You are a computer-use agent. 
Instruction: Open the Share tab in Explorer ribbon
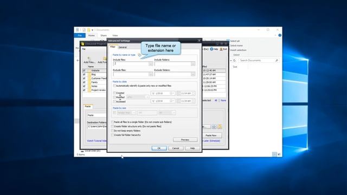(104, 35)
